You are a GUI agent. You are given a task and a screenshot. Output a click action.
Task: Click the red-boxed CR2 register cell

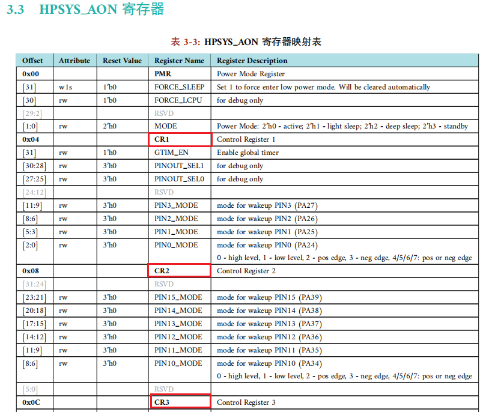click(x=180, y=271)
